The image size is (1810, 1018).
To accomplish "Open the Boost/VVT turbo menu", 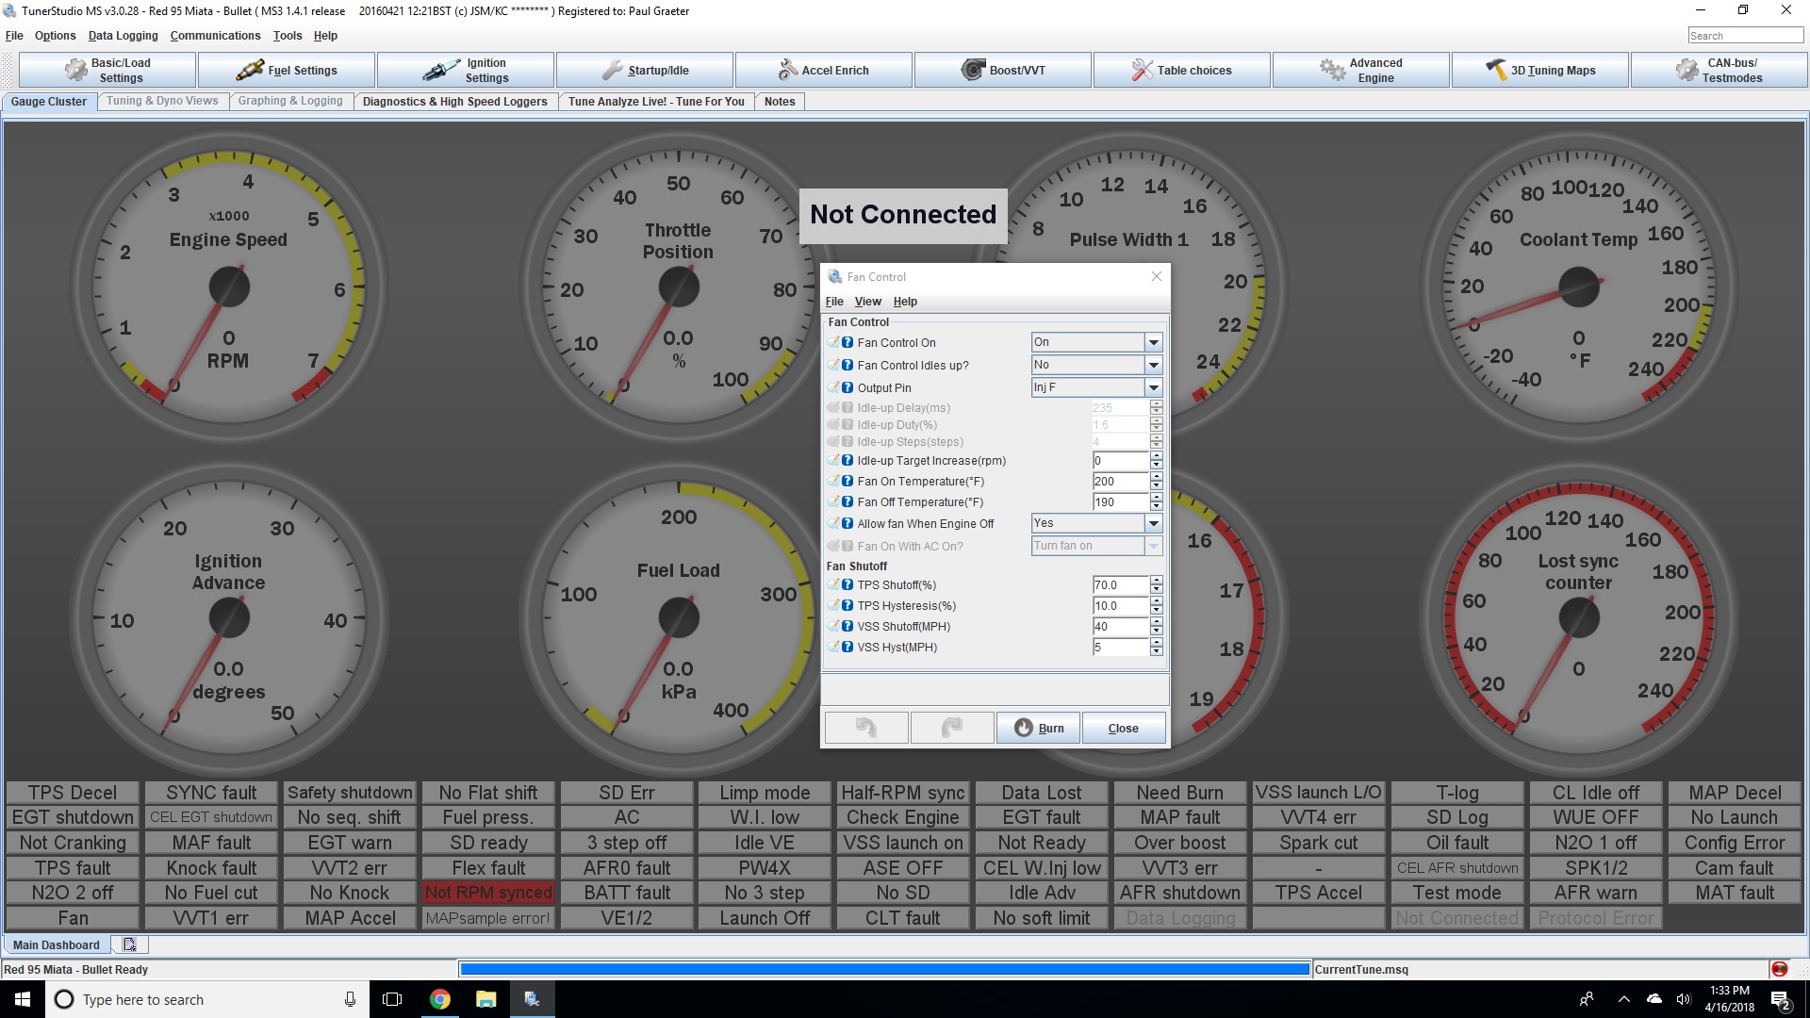I will (x=1003, y=70).
